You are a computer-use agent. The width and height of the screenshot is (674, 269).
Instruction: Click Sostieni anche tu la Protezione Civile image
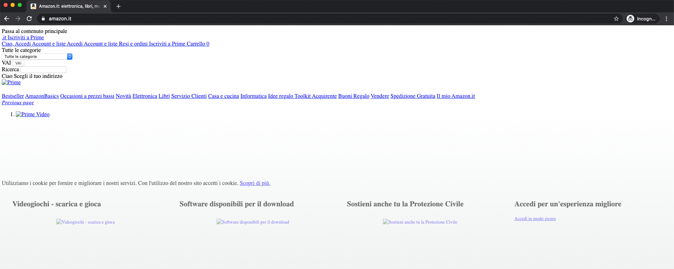420,222
